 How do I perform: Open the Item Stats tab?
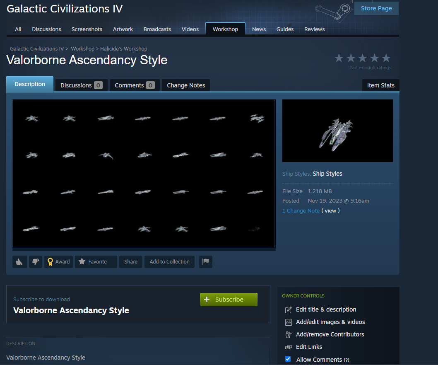coord(381,85)
